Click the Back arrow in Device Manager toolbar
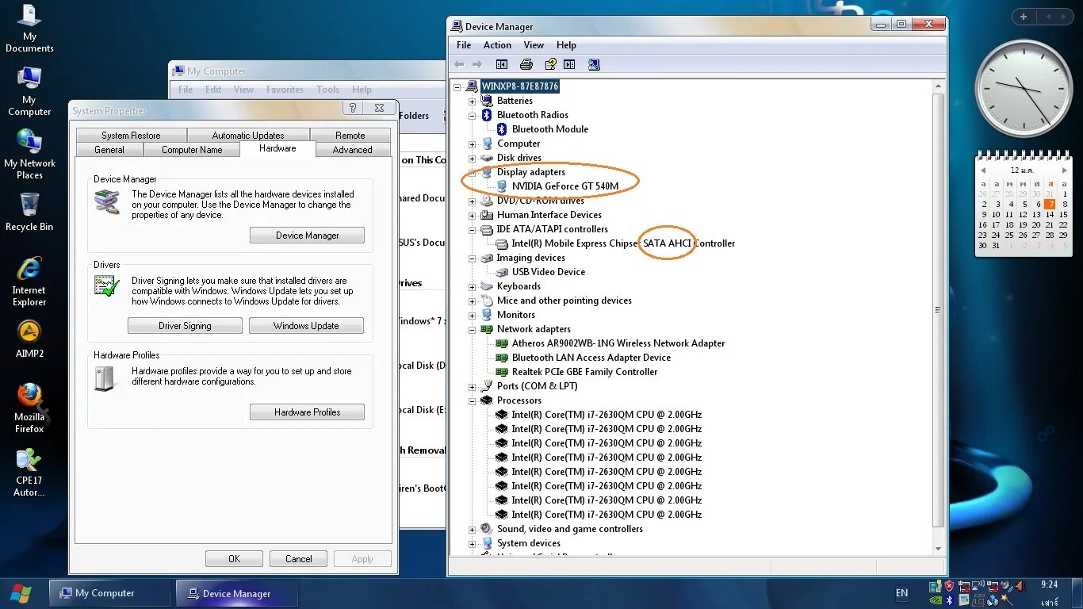 tap(459, 64)
